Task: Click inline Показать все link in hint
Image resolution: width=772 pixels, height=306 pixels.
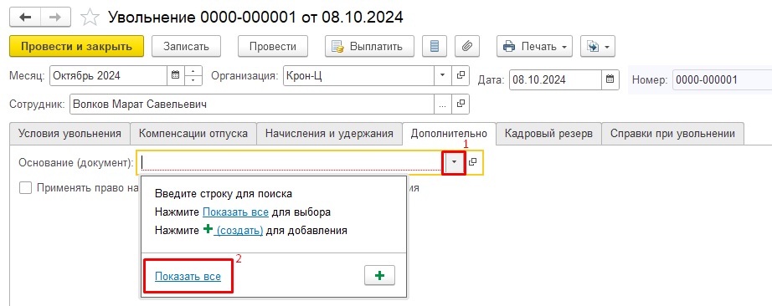Action: coord(235,212)
